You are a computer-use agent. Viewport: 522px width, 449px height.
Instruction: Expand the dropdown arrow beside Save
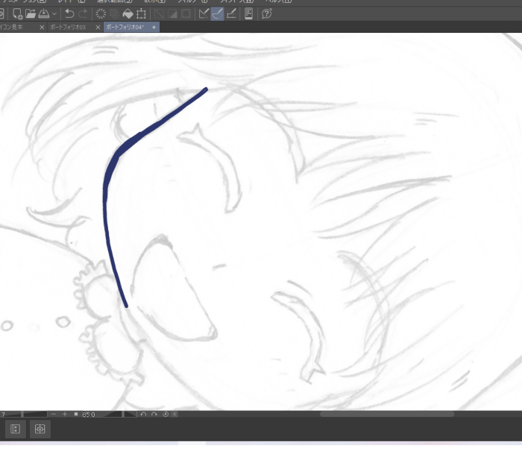click(54, 13)
